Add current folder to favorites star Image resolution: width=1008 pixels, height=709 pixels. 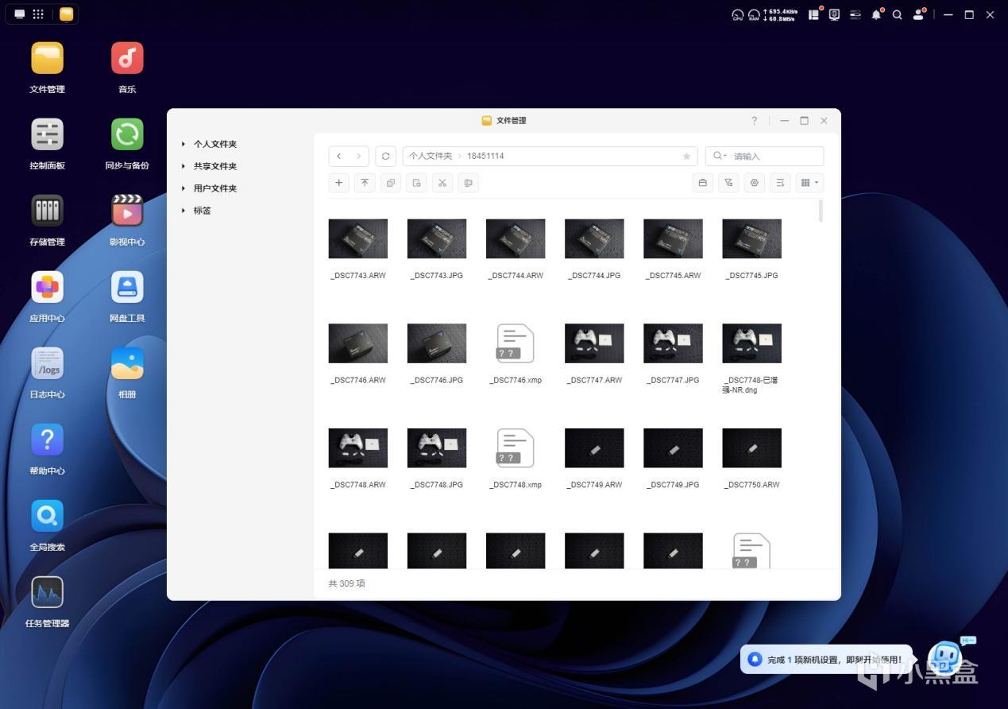[x=686, y=157]
